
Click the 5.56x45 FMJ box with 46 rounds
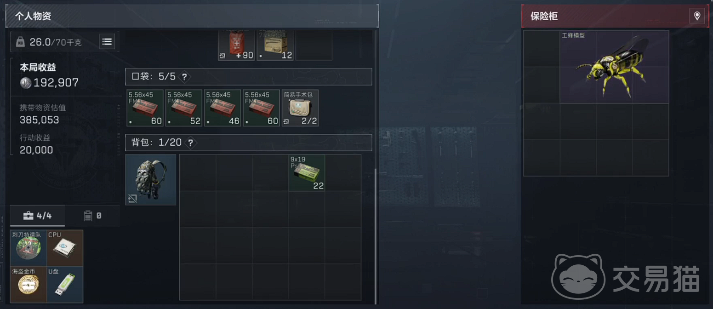[222, 108]
